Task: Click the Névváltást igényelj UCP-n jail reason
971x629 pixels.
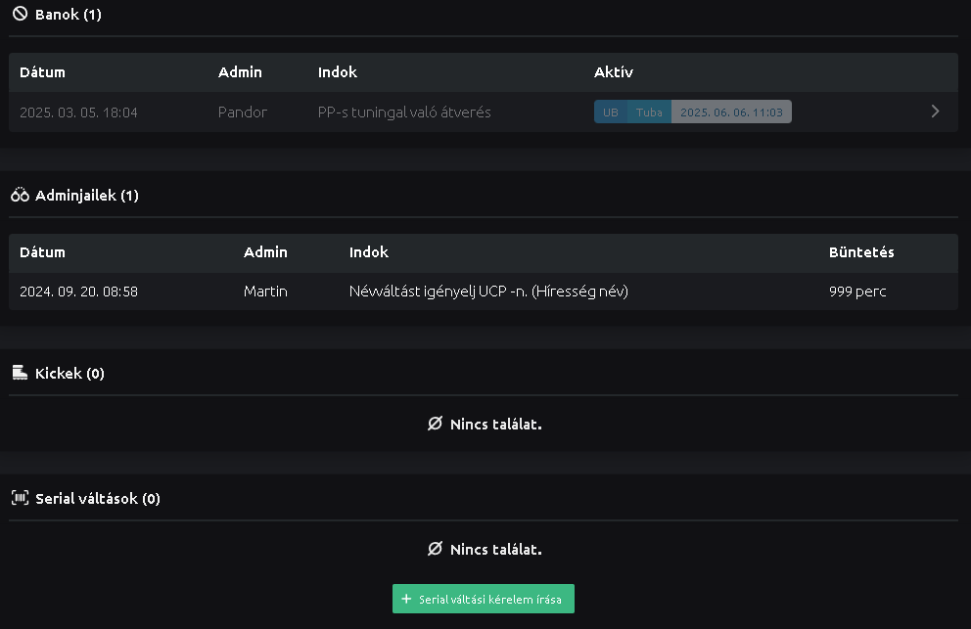Action: pos(488,292)
